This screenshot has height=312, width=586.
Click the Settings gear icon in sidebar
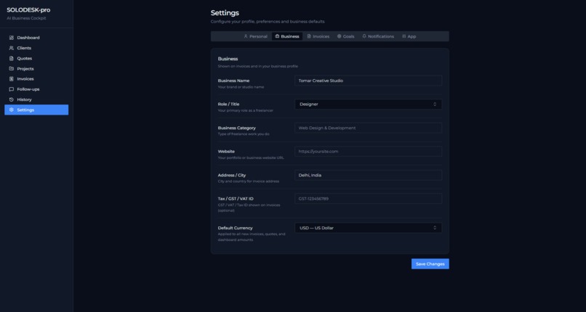pos(11,110)
